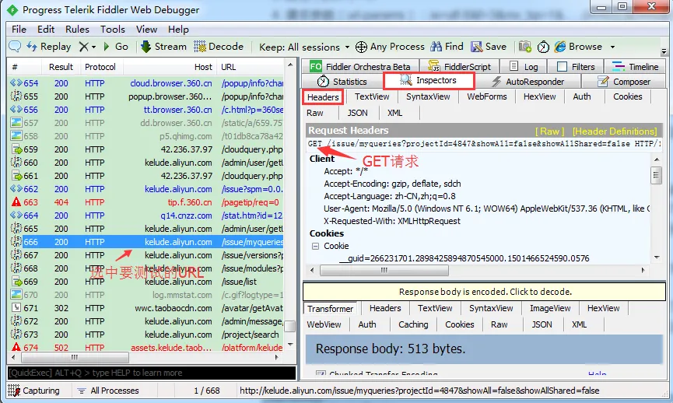Click the response body encoded decode bar

[484, 292]
